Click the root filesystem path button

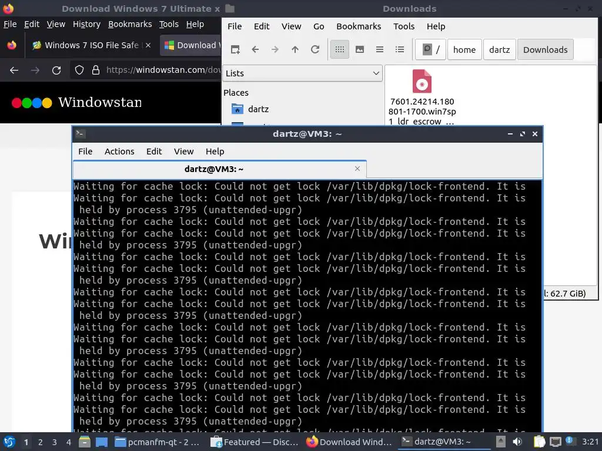[431, 49]
